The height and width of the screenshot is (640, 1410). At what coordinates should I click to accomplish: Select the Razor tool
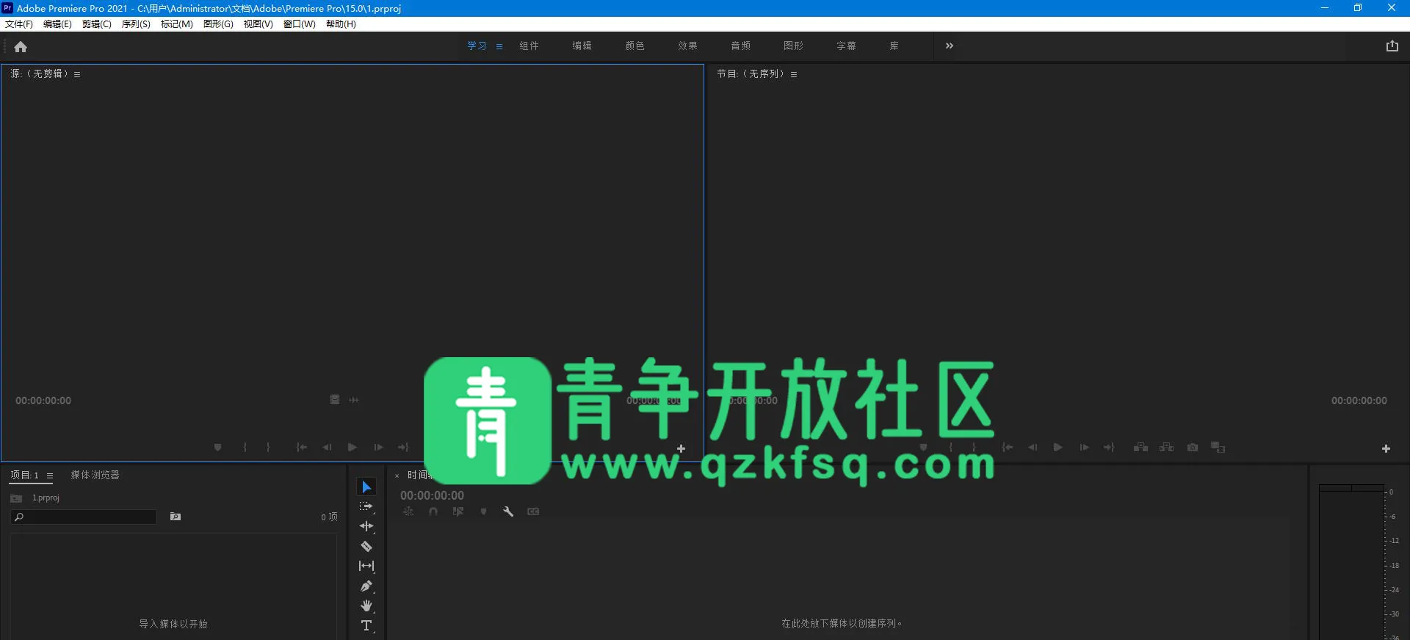[x=366, y=546]
